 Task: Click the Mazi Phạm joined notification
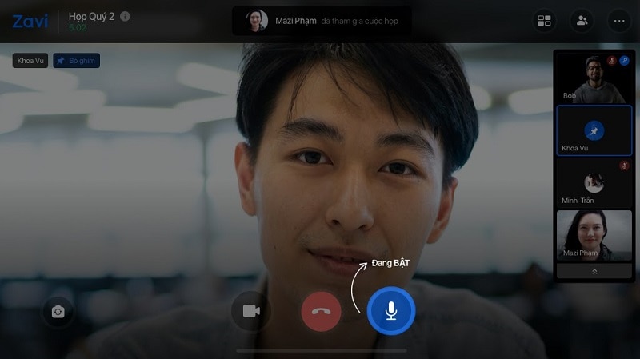click(x=322, y=21)
